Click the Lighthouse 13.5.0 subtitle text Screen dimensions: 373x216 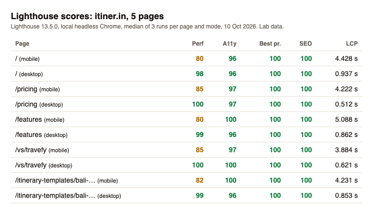click(x=147, y=27)
